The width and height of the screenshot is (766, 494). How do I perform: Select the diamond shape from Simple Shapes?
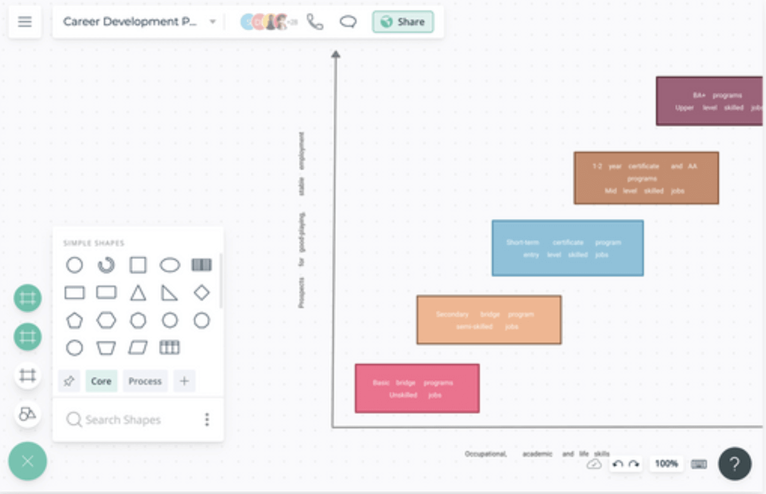pos(201,292)
